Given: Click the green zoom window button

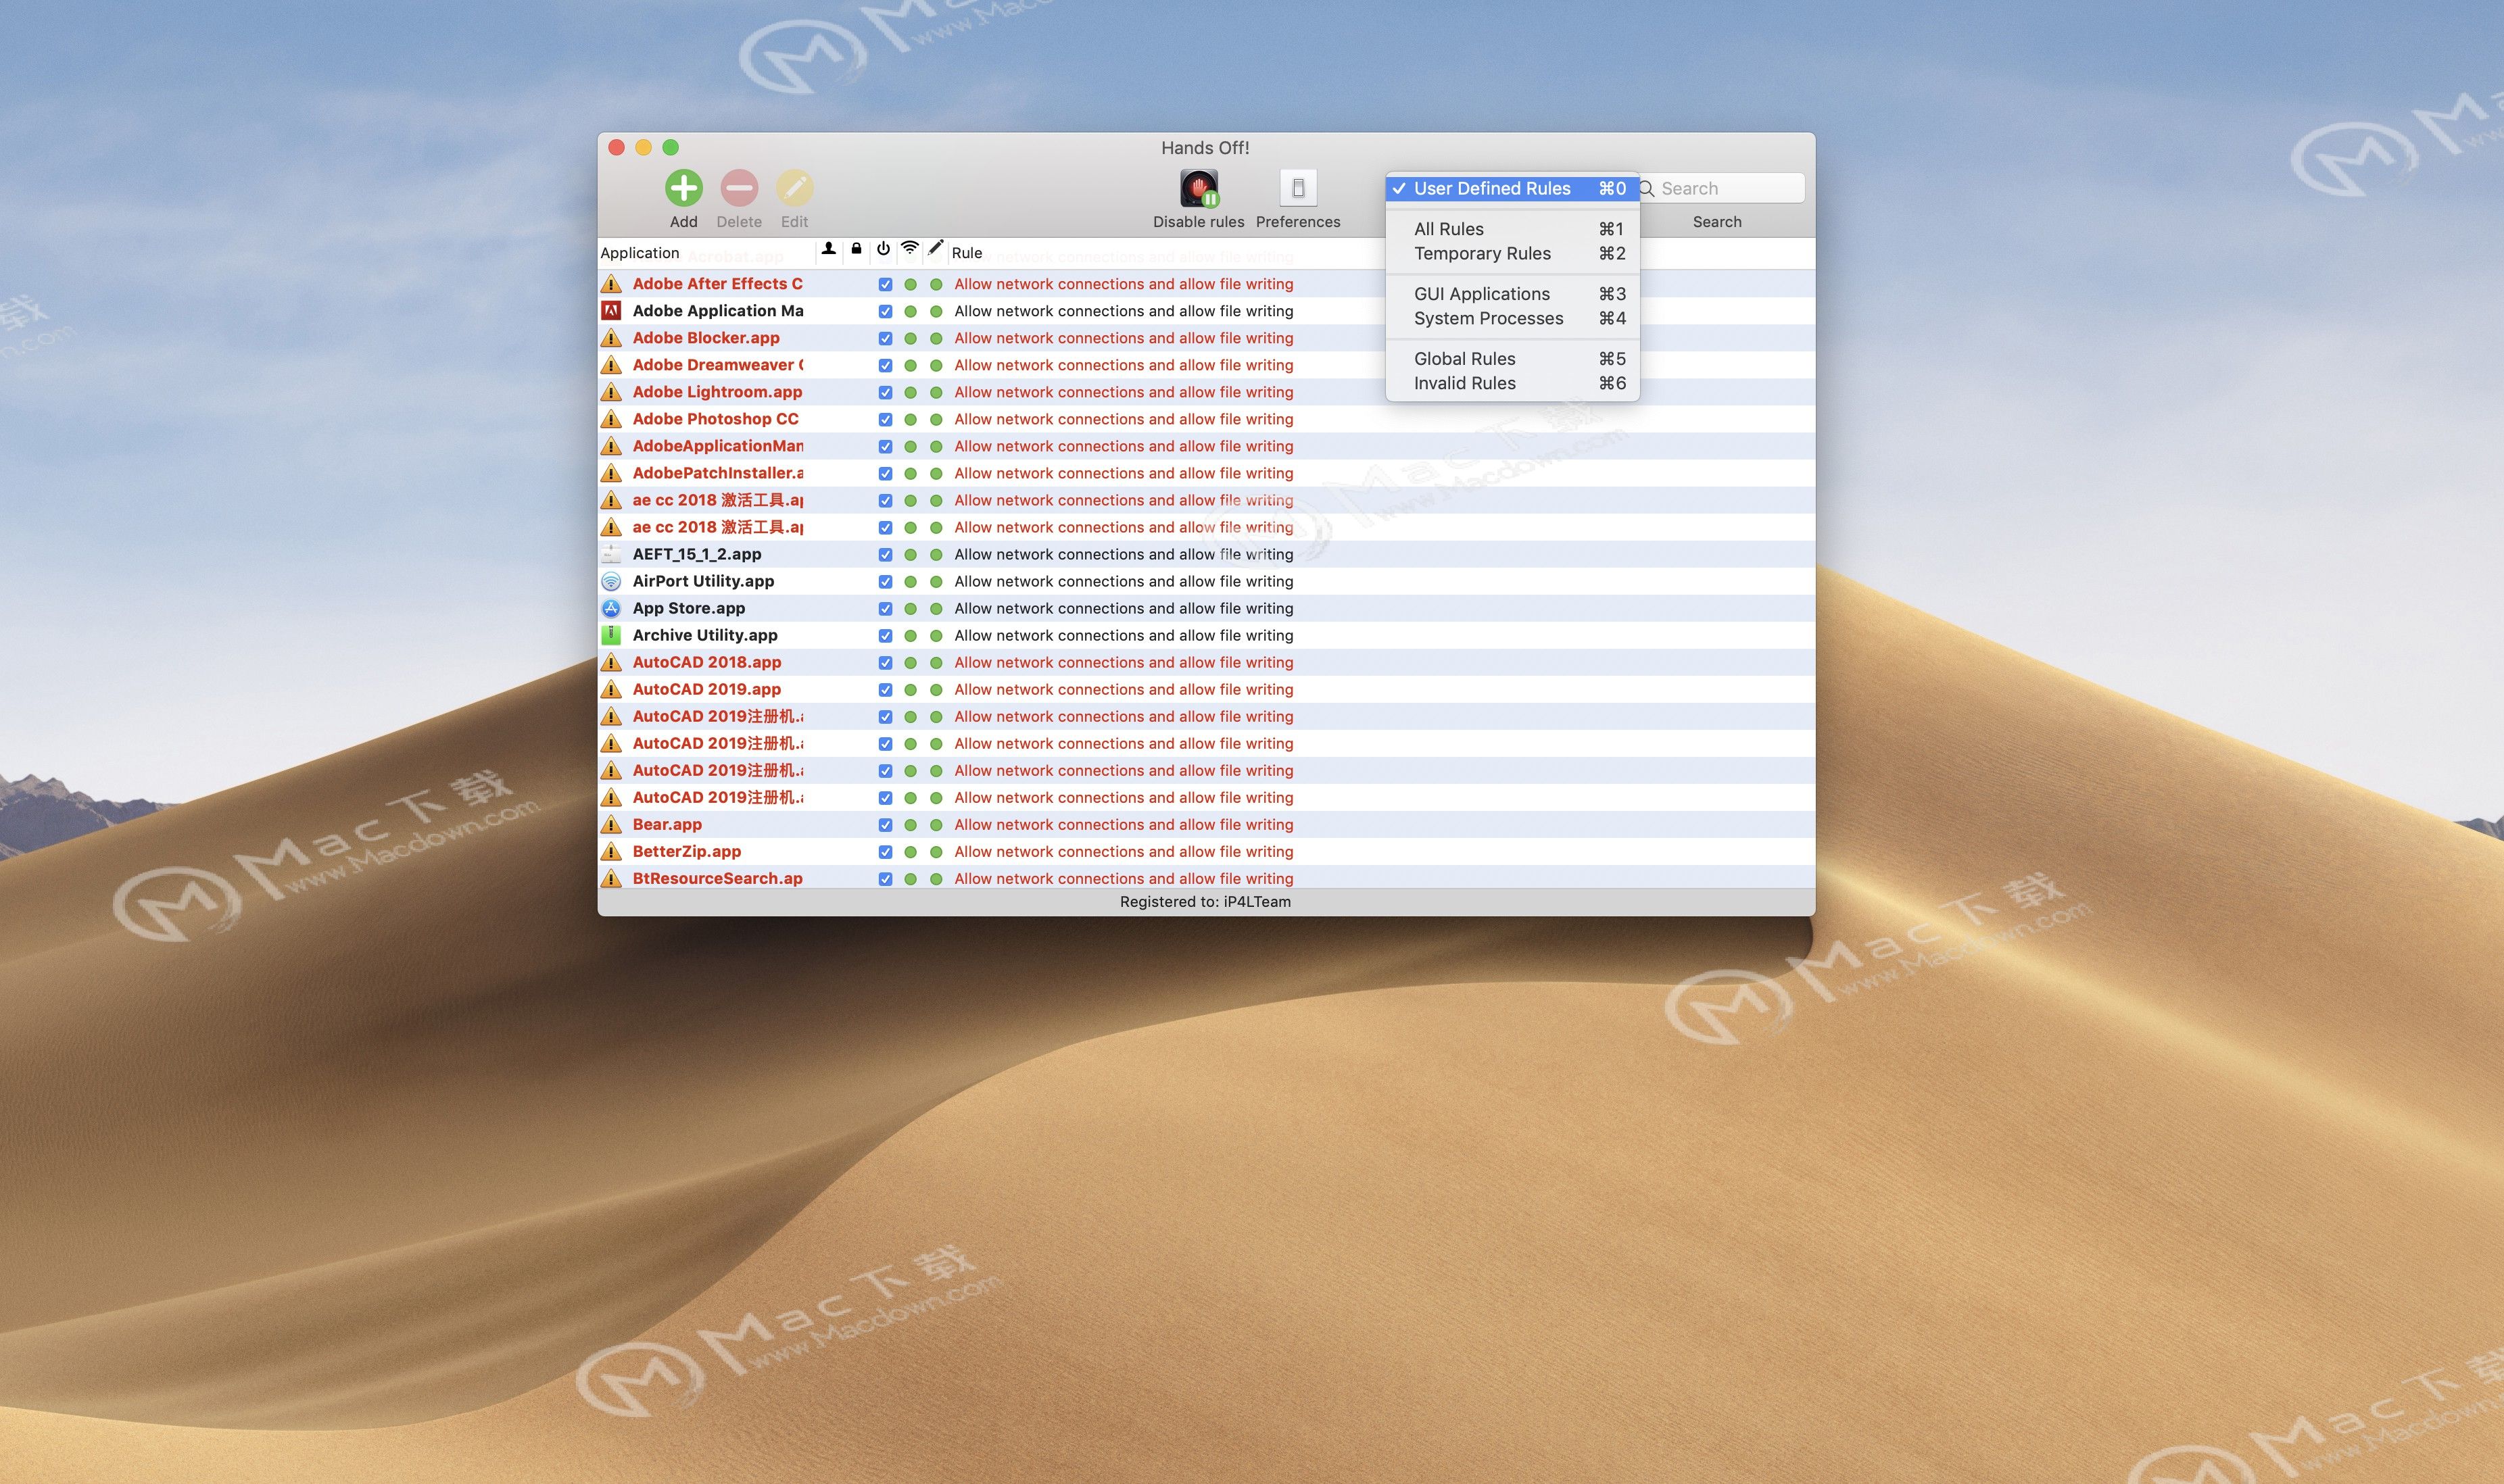Looking at the screenshot, I should click(670, 148).
